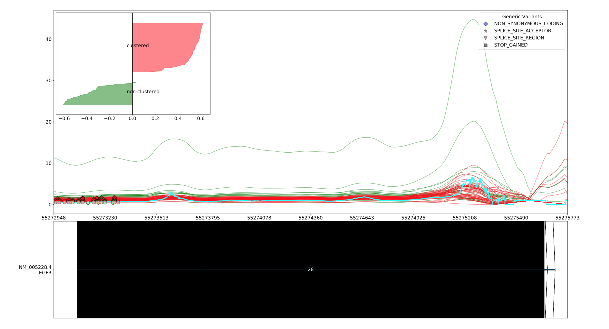Click genomic position label 55274360
This screenshot has height=329, width=609.
(311, 218)
